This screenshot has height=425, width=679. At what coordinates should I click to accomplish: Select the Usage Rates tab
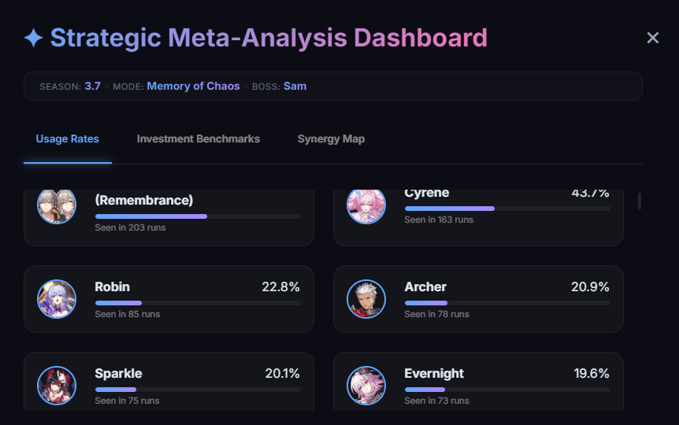tap(68, 139)
